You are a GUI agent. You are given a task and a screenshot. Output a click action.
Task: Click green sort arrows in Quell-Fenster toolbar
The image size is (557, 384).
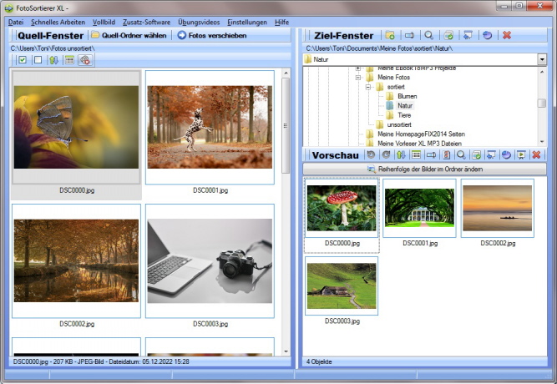[x=54, y=60]
